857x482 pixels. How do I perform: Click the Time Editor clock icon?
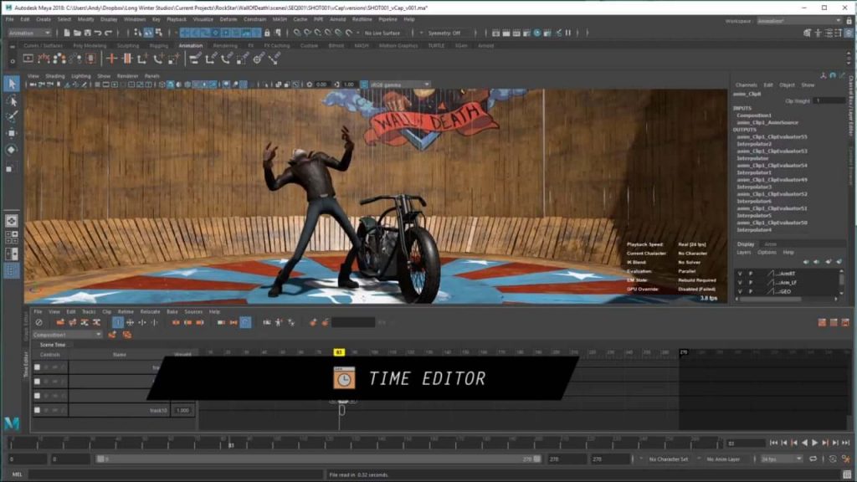tap(344, 378)
